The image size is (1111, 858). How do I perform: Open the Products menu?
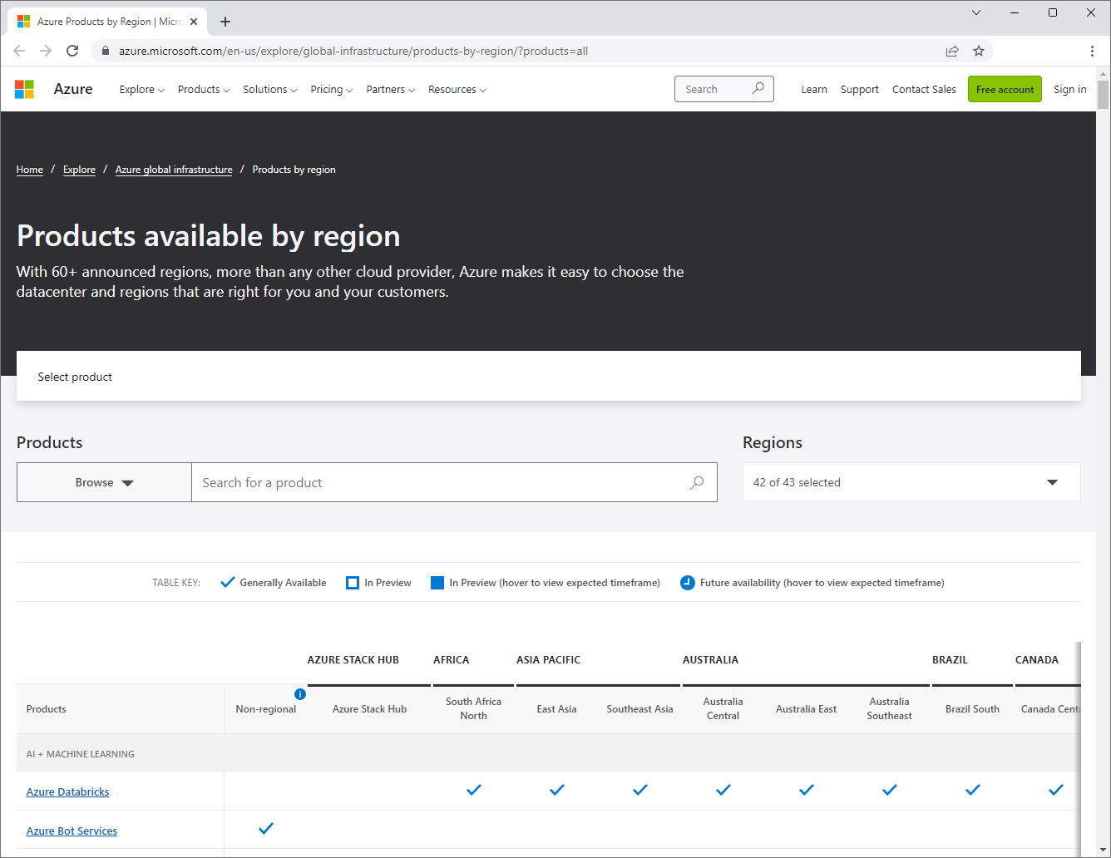coord(204,89)
